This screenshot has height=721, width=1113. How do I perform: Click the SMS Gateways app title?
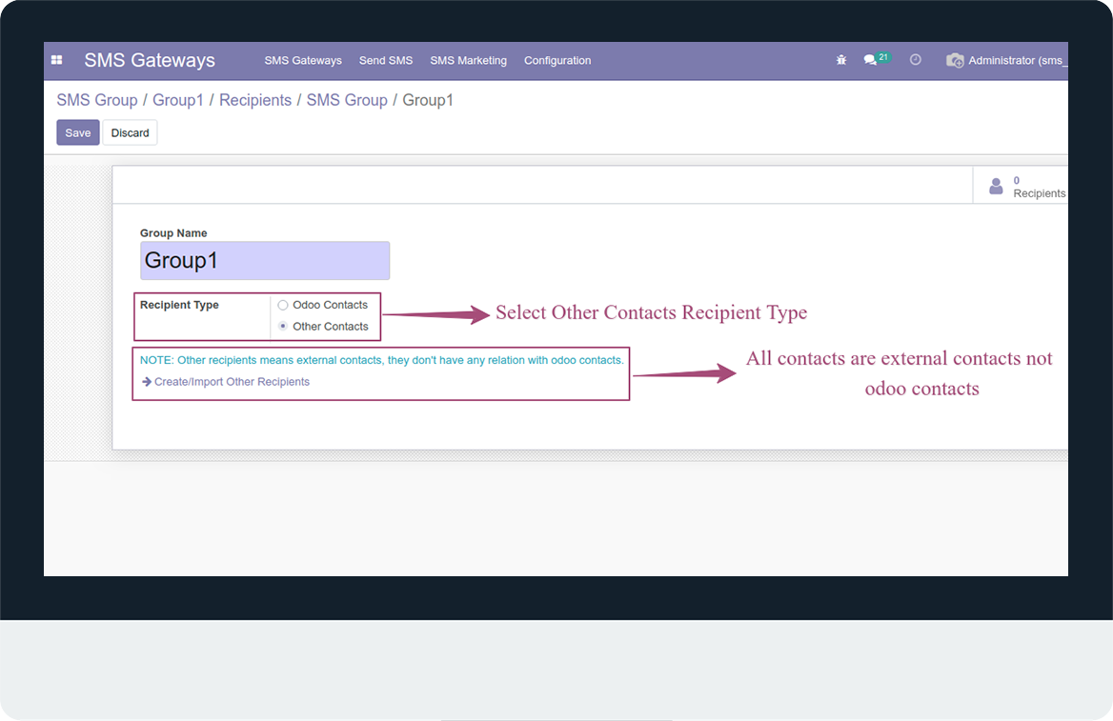tap(150, 60)
